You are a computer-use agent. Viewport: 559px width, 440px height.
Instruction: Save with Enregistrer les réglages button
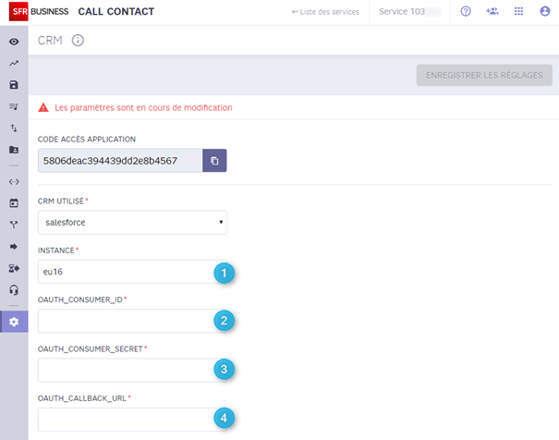(484, 75)
